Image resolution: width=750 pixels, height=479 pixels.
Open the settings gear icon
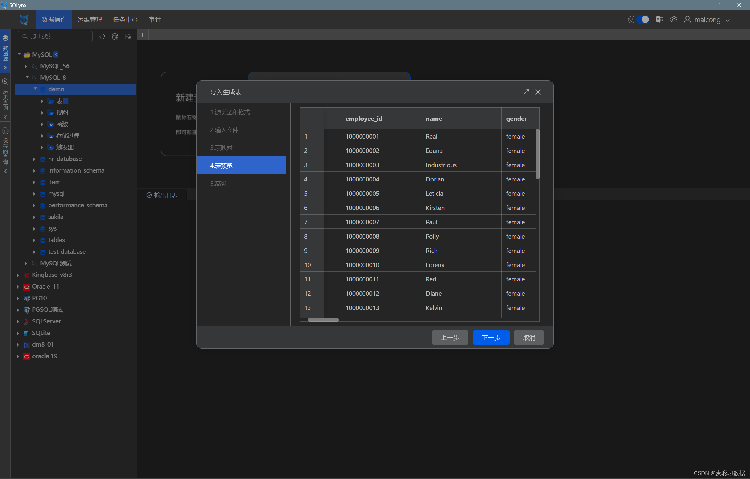pos(674,20)
